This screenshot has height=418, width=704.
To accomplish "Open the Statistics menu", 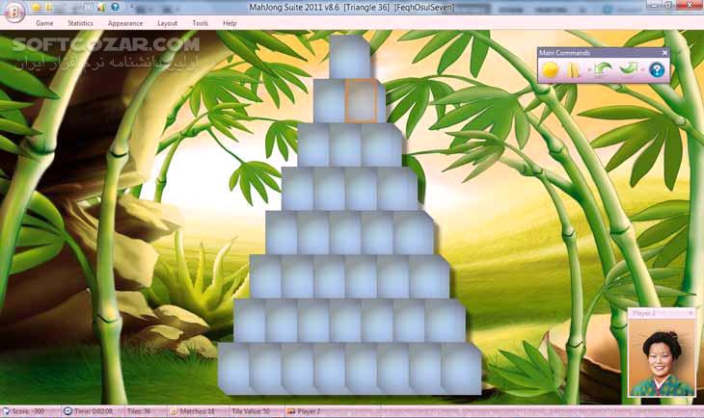I will (x=80, y=23).
